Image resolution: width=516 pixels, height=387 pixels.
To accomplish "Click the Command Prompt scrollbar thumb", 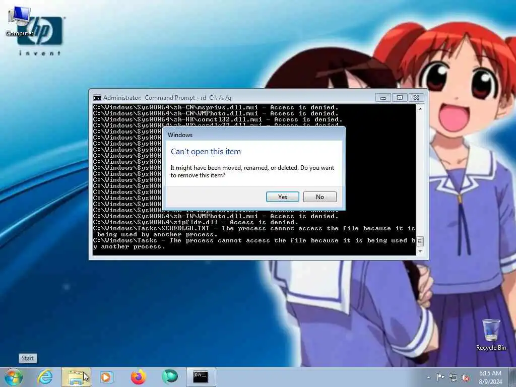I will point(420,241).
